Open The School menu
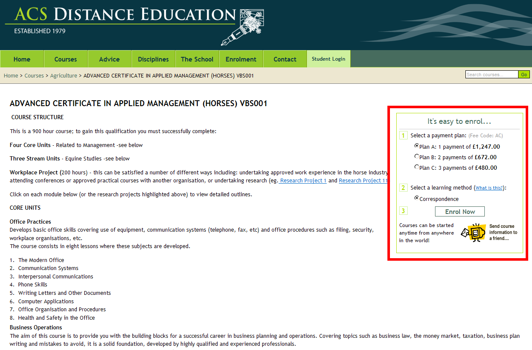Screen dimensions: 532x350 [x=197, y=59]
